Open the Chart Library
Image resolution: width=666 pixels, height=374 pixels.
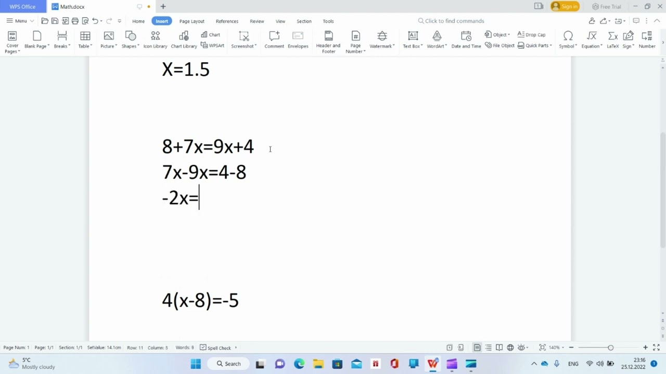coord(184,41)
